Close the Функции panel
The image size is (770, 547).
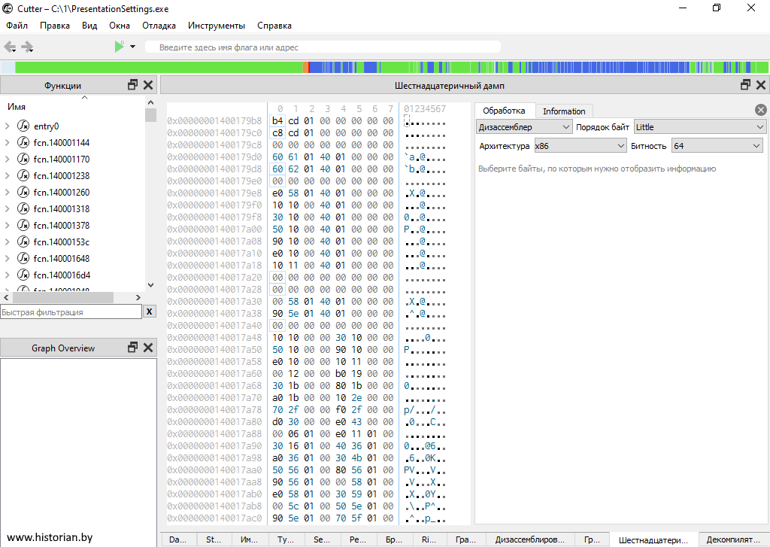[x=148, y=85]
